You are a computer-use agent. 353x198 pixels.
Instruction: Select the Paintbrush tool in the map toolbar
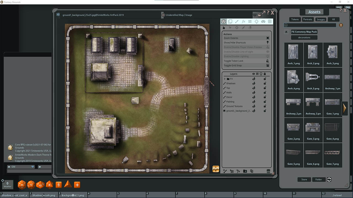[x=237, y=21]
